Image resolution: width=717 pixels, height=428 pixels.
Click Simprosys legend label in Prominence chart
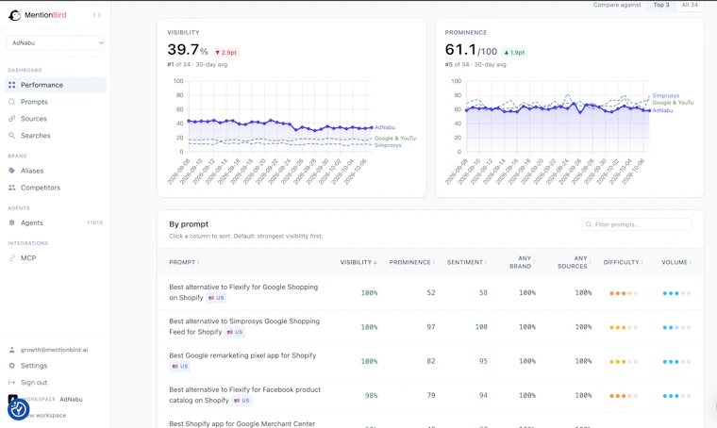tap(666, 95)
